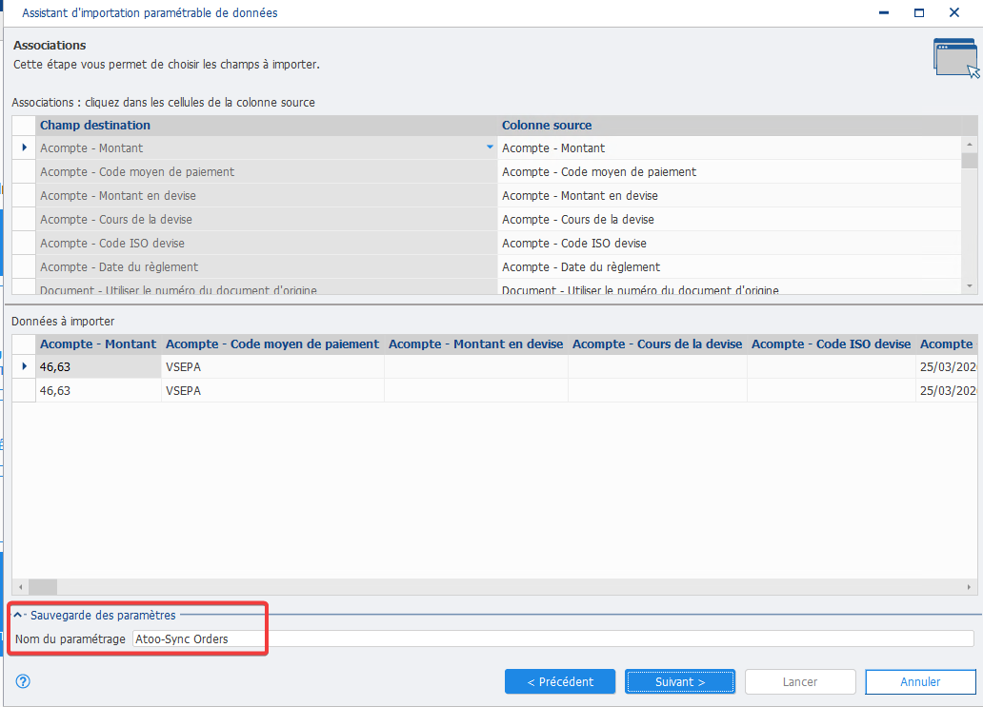Image resolution: width=983 pixels, height=707 pixels.
Task: Click data column header Acompte - Montant
Action: 98,344
